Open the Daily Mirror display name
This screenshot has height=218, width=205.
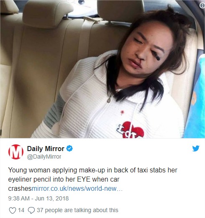click(x=46, y=149)
